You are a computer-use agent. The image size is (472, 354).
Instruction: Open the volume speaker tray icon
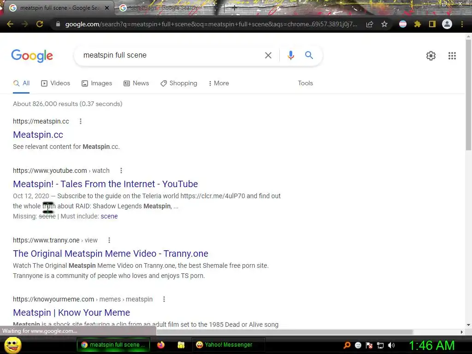tap(391, 345)
